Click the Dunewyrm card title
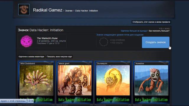Screen dimensions: 189x106 (x=102, y=64)
